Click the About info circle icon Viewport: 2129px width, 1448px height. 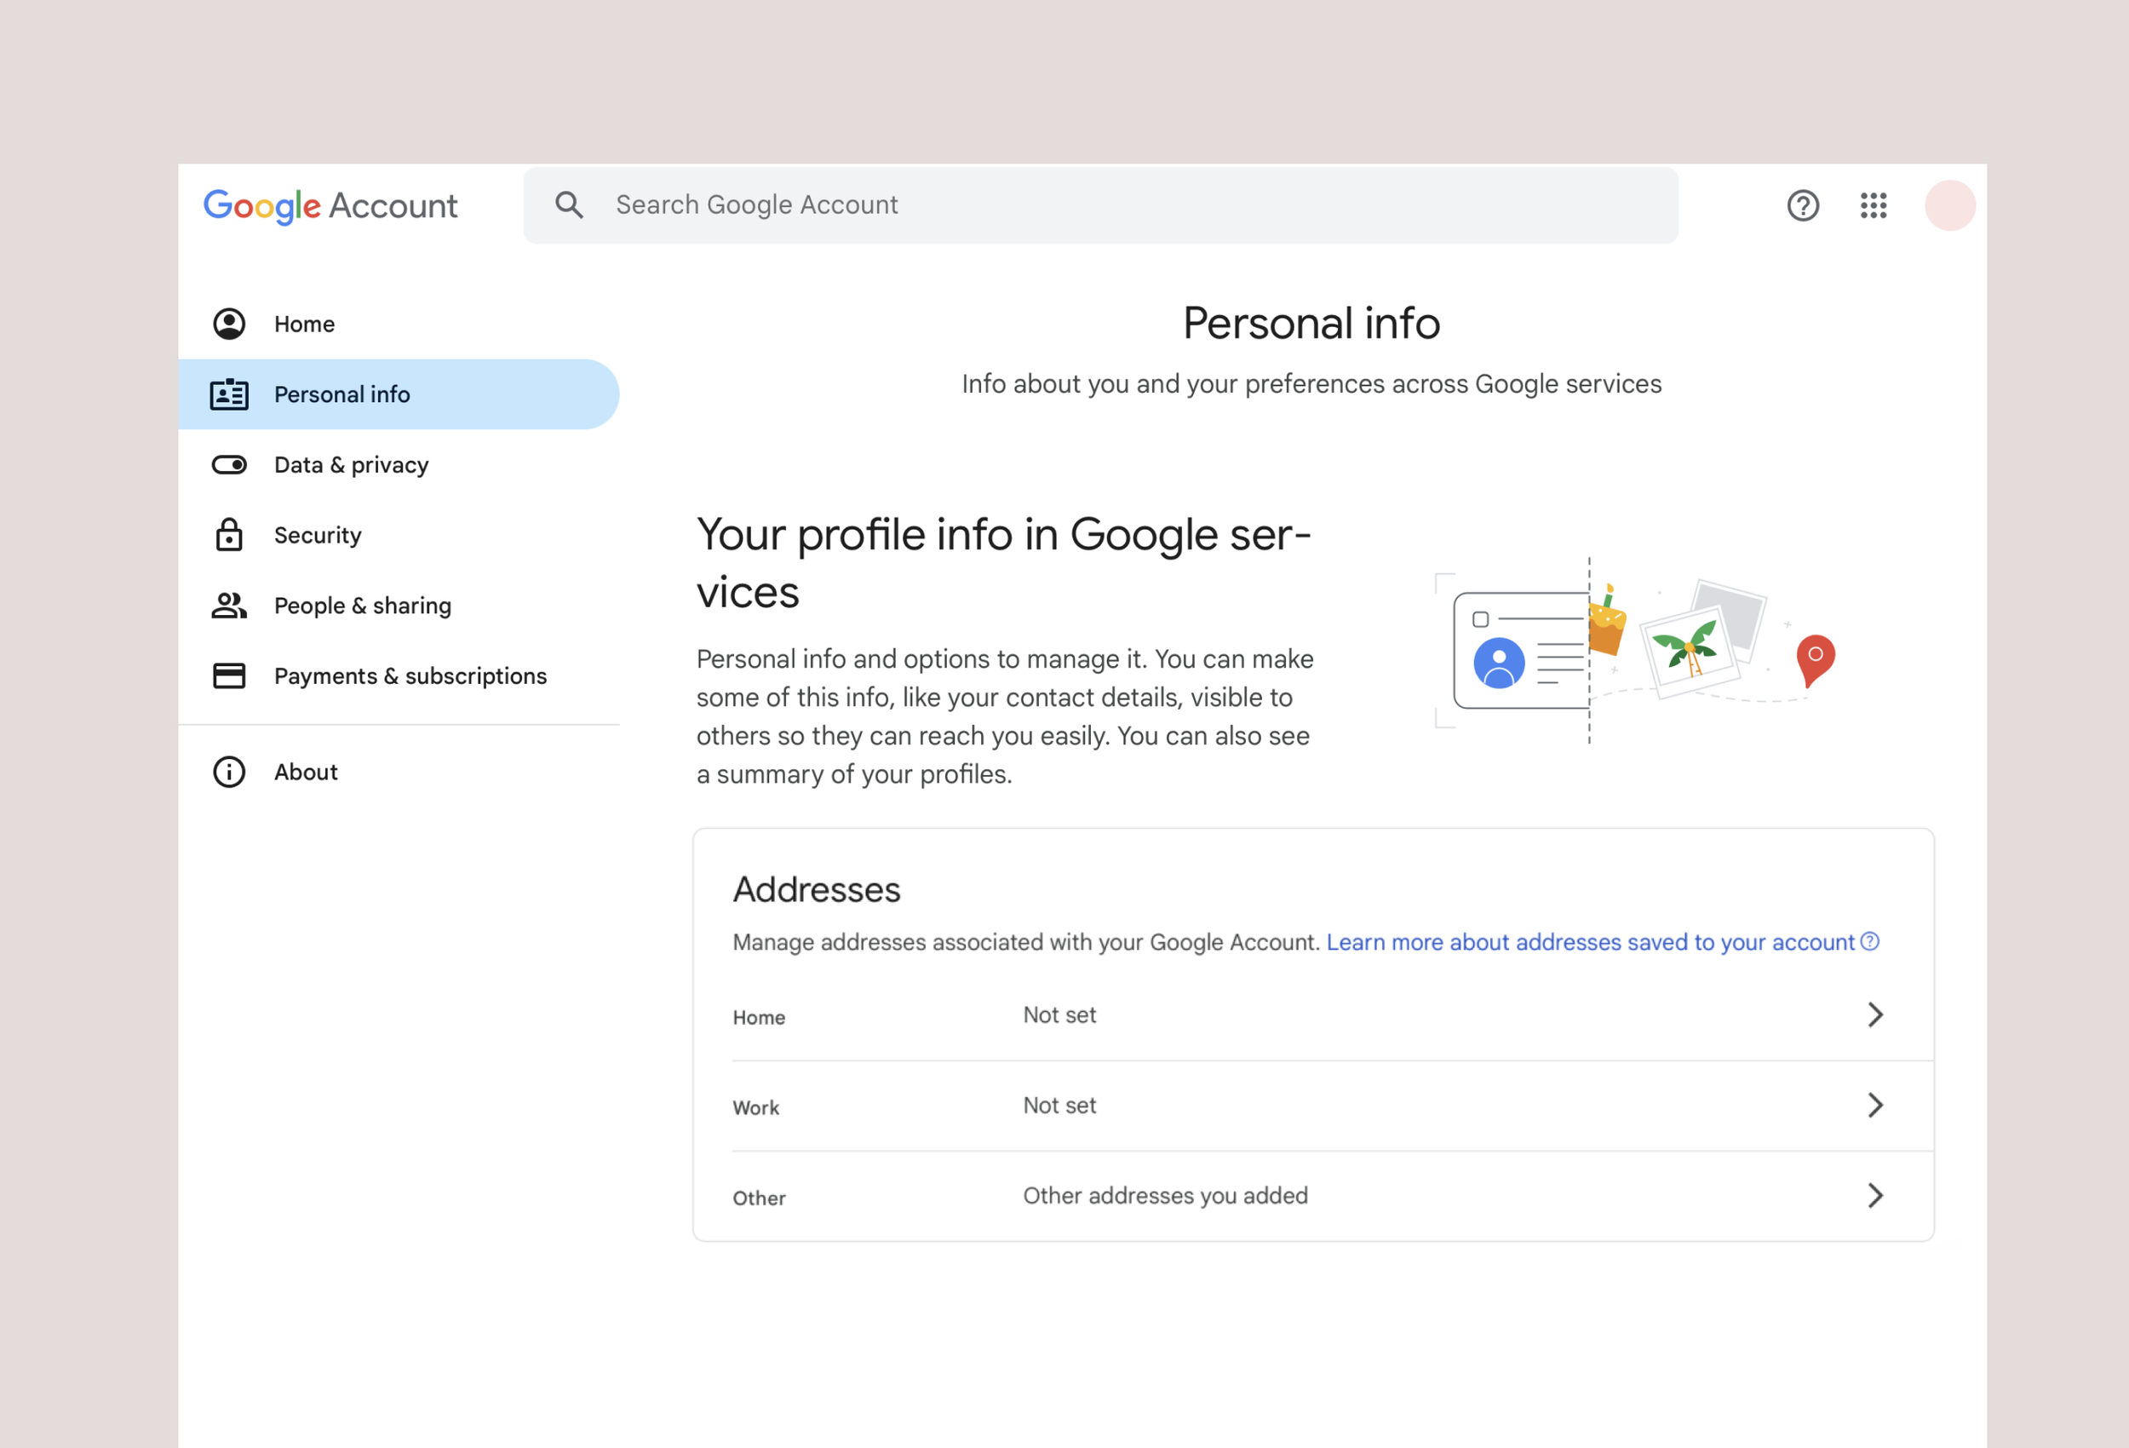pos(229,772)
